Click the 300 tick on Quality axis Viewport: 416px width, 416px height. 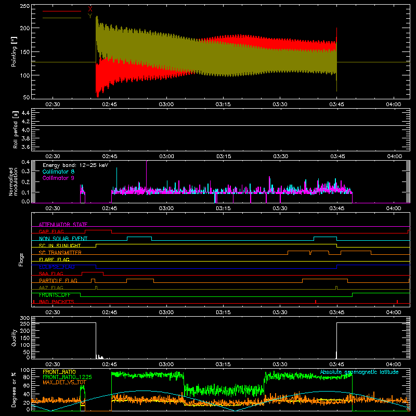[24, 318]
